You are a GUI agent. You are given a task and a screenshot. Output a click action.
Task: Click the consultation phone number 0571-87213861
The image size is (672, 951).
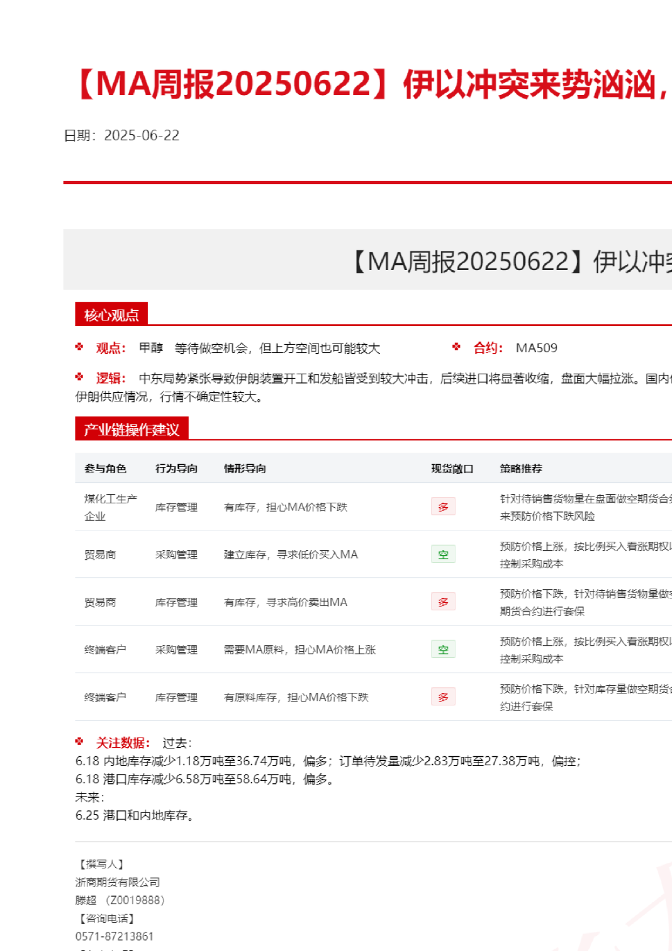114,936
